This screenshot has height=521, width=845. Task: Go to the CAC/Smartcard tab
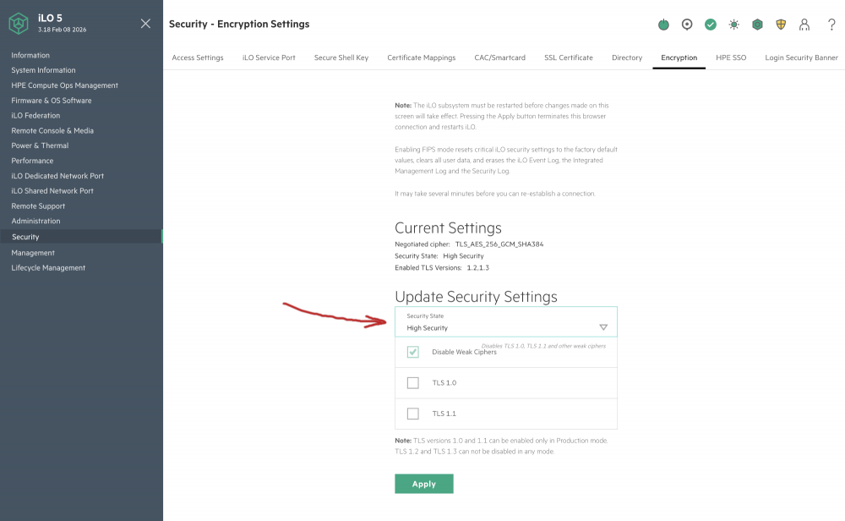click(x=499, y=58)
